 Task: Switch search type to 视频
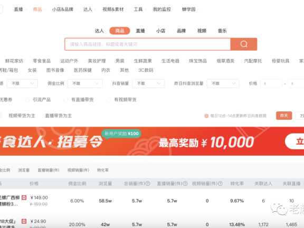(202, 31)
